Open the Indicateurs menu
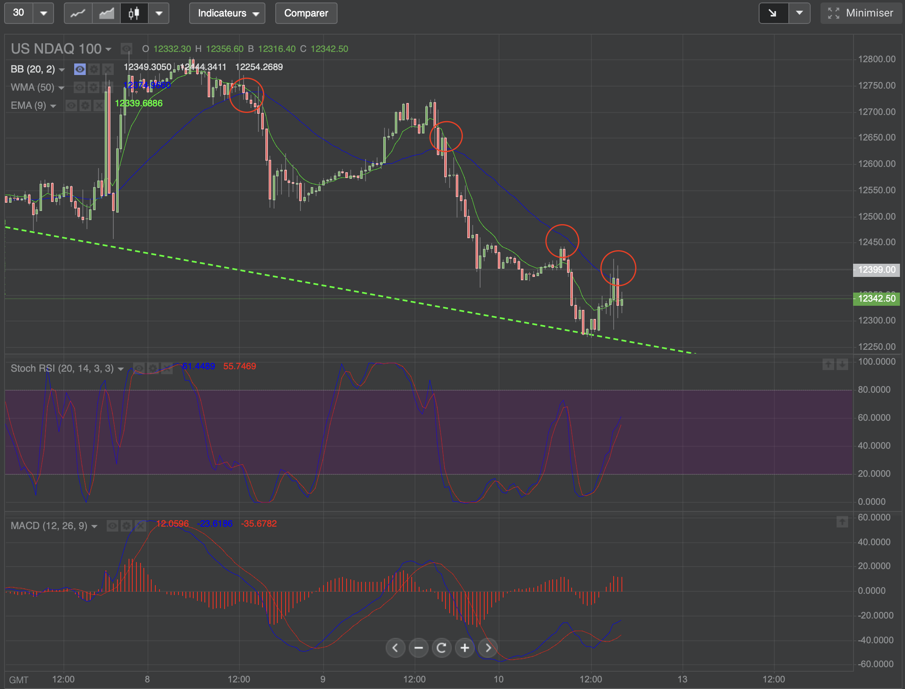The image size is (905, 689). (x=227, y=13)
